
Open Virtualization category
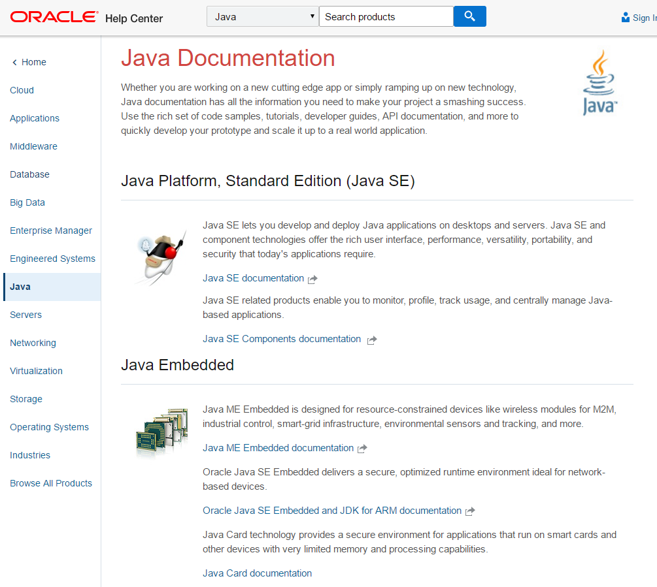click(36, 371)
